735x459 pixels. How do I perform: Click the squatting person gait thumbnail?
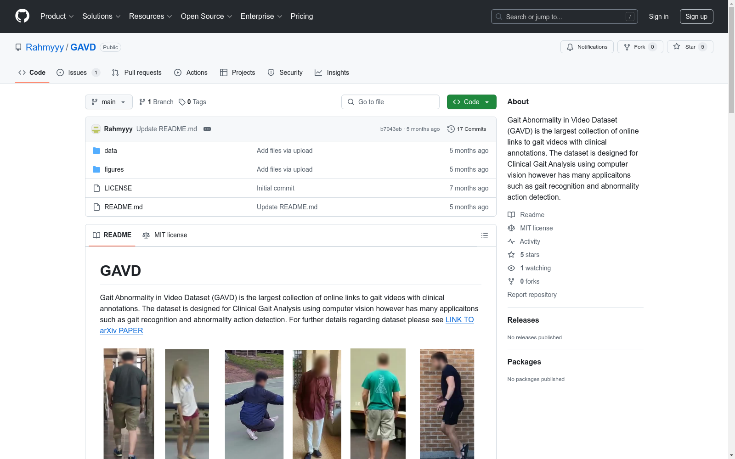[x=254, y=404]
